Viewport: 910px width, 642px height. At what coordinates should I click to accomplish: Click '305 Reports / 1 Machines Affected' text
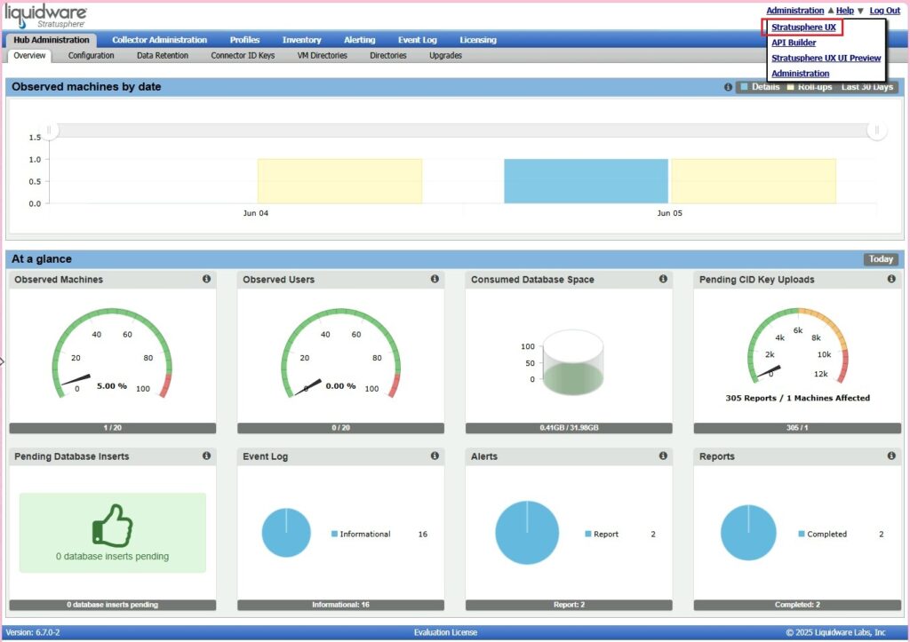pos(797,398)
